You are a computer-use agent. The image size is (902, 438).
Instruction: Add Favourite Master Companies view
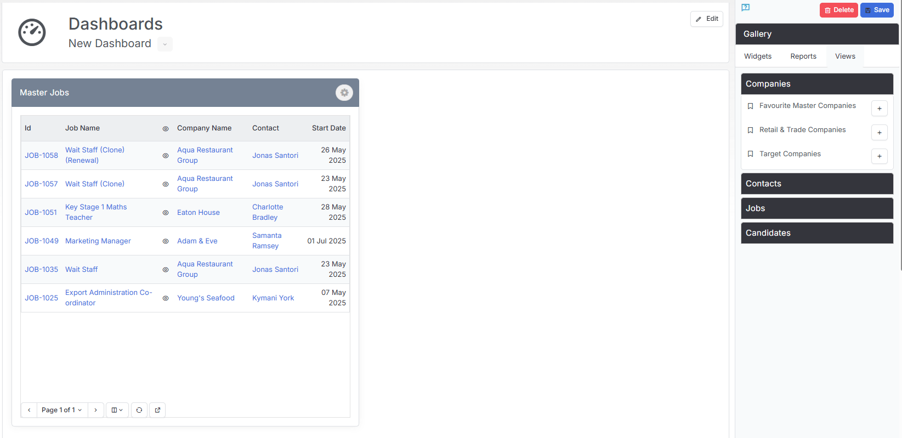point(880,109)
